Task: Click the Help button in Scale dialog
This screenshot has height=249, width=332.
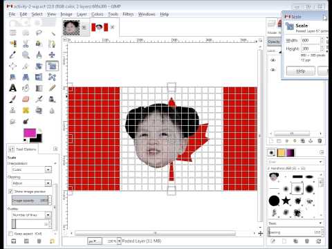Action: tap(301, 71)
